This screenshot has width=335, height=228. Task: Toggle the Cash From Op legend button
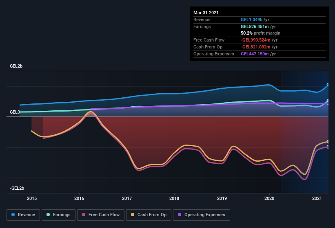[149, 215]
